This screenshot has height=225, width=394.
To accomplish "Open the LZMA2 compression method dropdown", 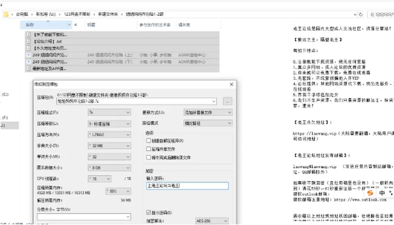I will tap(109, 135).
